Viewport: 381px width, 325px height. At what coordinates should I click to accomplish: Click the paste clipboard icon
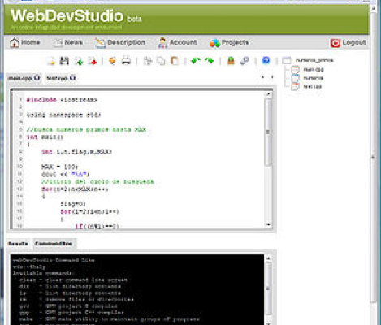coord(175,61)
